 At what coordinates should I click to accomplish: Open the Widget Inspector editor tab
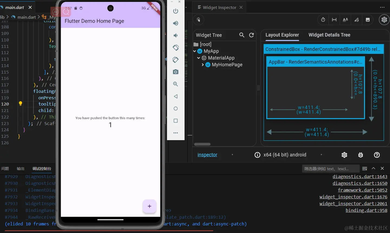click(x=219, y=8)
